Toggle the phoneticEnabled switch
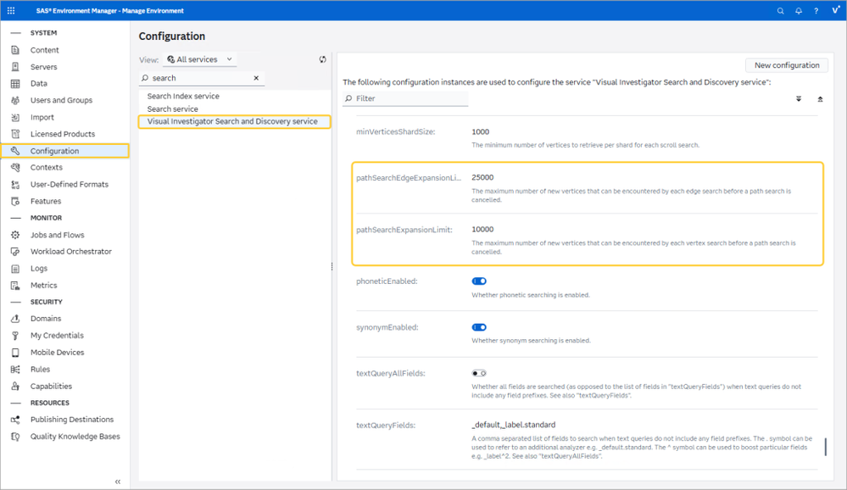Screen dimensions: 847x490 click(479, 281)
